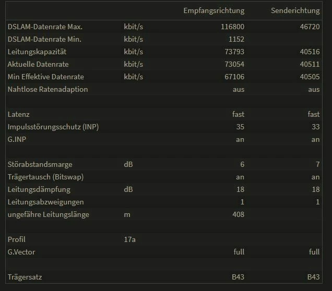
Task: Select the Min Effektive Datenrate label
Action: point(46,77)
